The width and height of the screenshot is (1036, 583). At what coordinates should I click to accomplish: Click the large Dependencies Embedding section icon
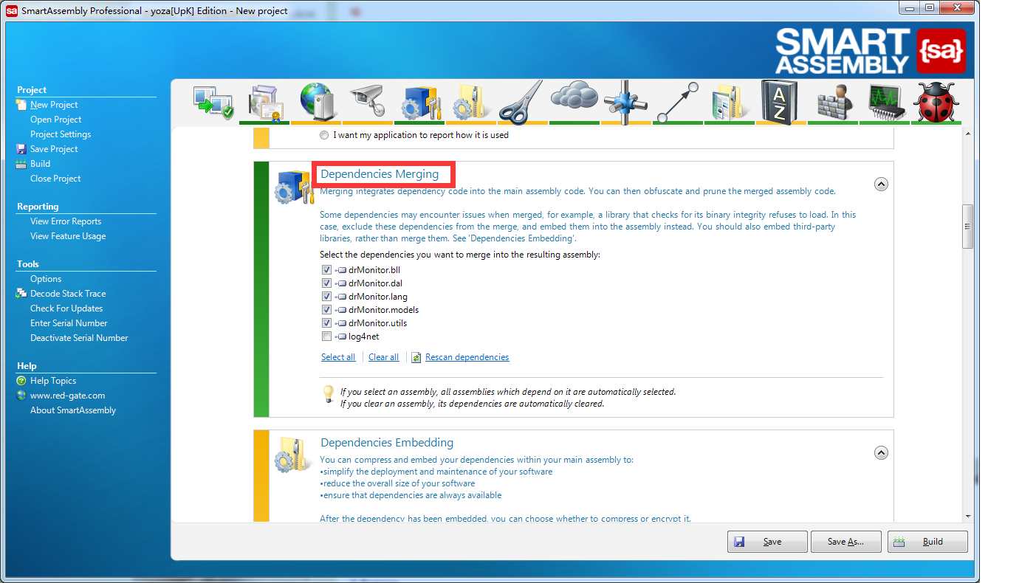295,453
